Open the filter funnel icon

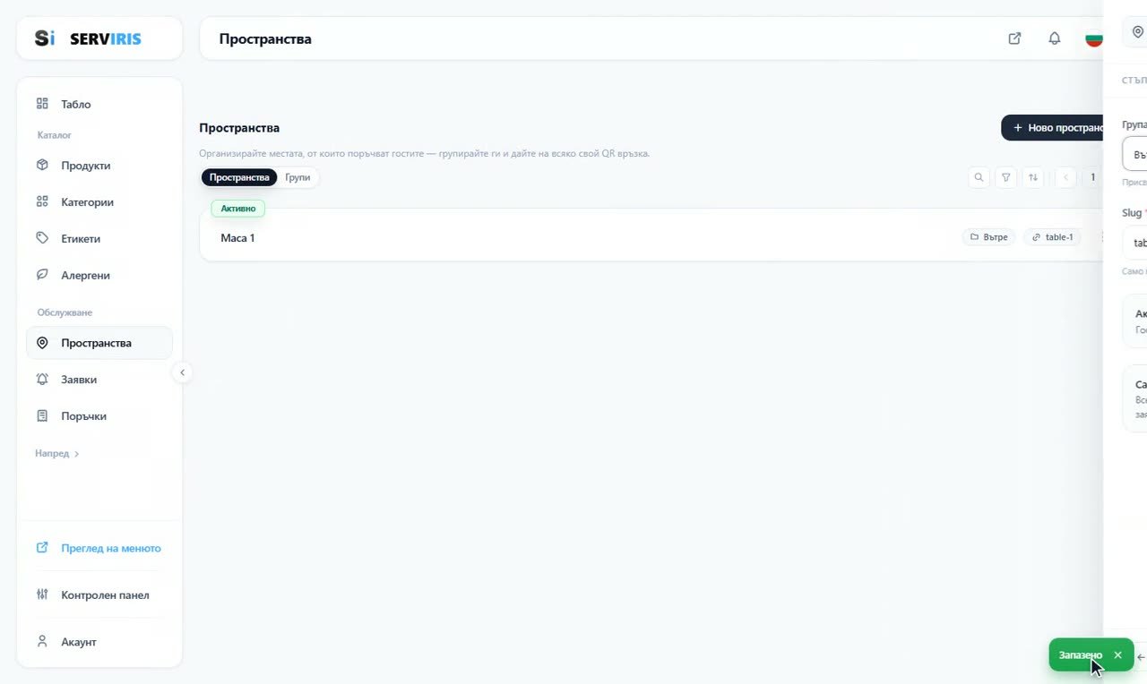click(1006, 177)
